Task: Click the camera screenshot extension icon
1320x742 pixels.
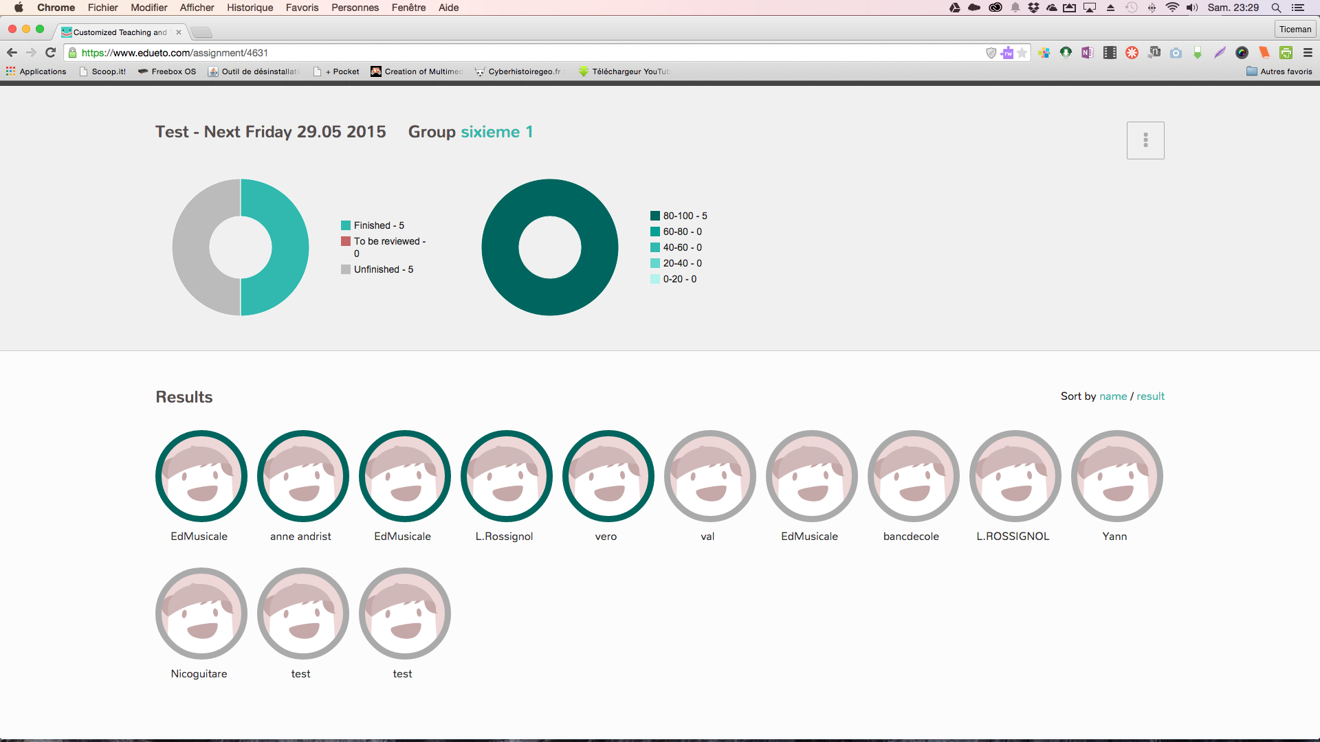Action: pyautogui.click(x=1176, y=53)
